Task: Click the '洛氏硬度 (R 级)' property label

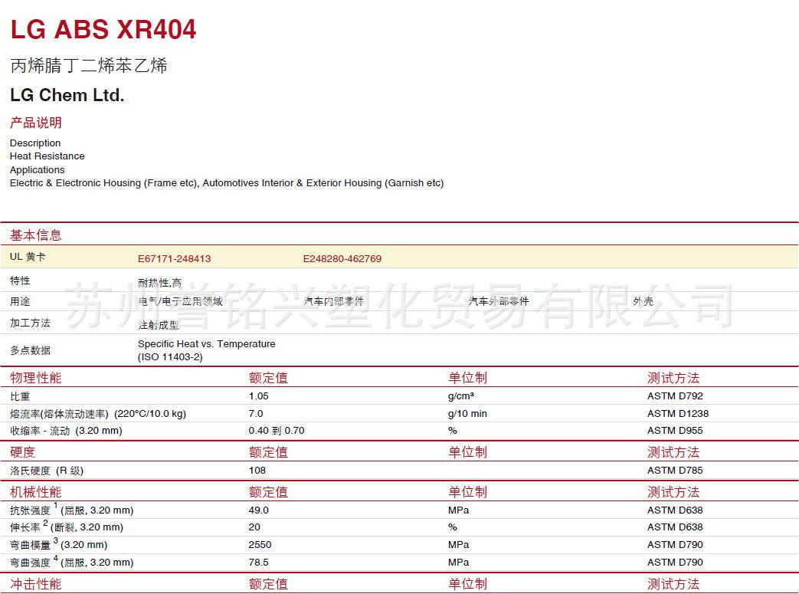Action: [47, 471]
